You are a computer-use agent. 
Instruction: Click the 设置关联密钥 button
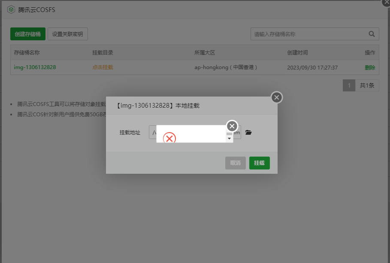pos(67,33)
